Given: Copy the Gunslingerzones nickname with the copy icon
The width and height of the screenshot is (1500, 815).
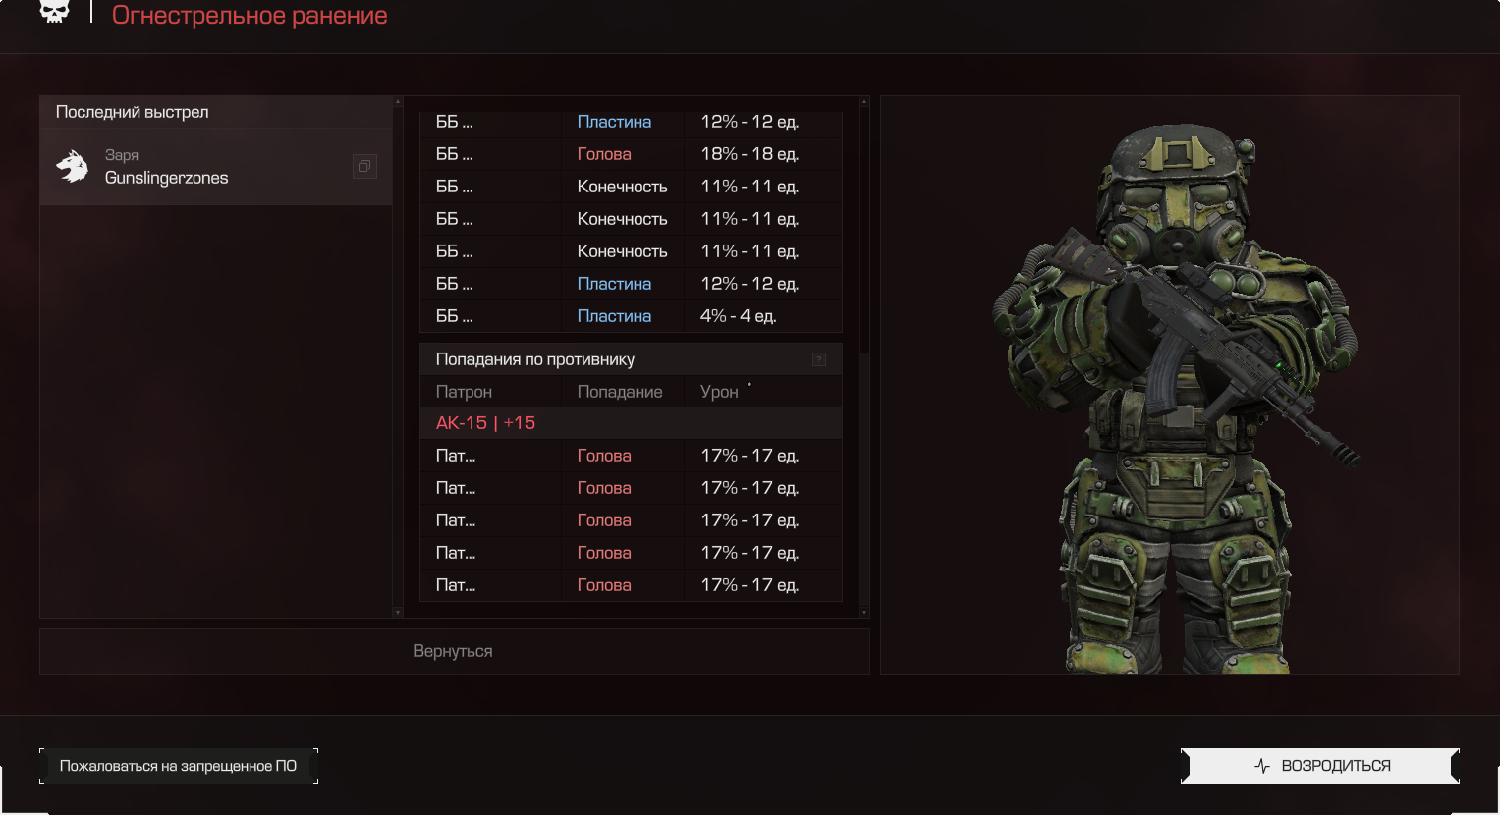Looking at the screenshot, I should tap(364, 167).
